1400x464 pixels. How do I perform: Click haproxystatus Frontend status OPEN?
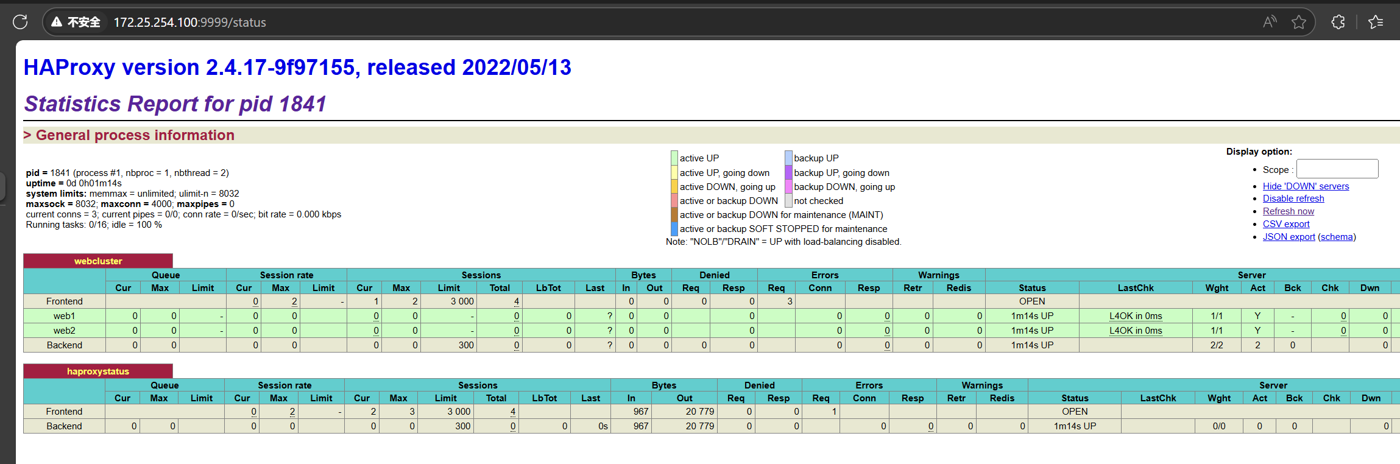[1075, 411]
